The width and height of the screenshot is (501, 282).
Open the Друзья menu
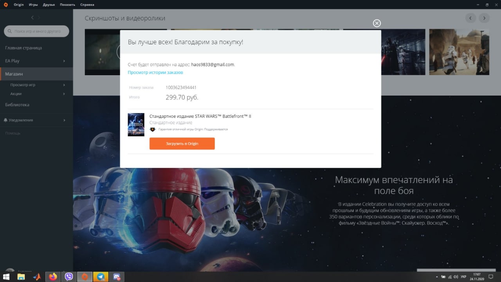pos(49,5)
